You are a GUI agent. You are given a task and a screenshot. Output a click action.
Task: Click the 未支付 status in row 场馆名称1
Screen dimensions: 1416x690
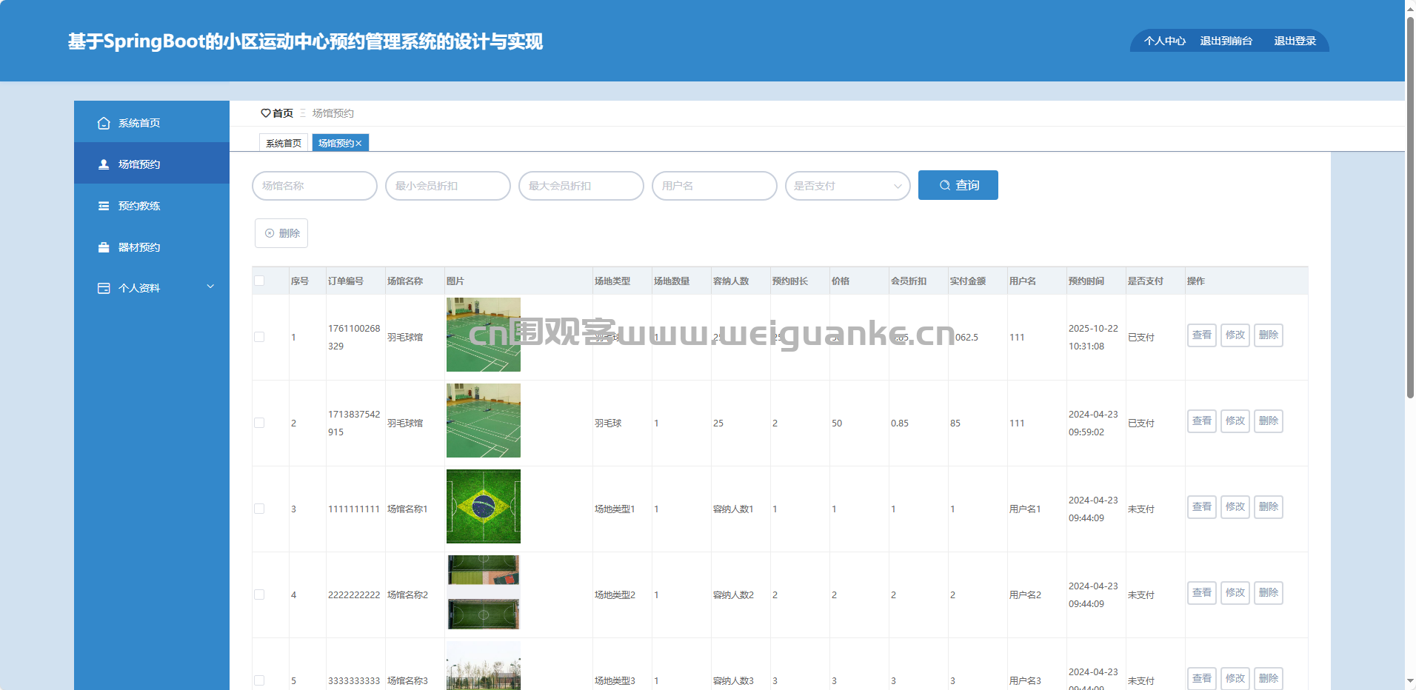point(1141,509)
